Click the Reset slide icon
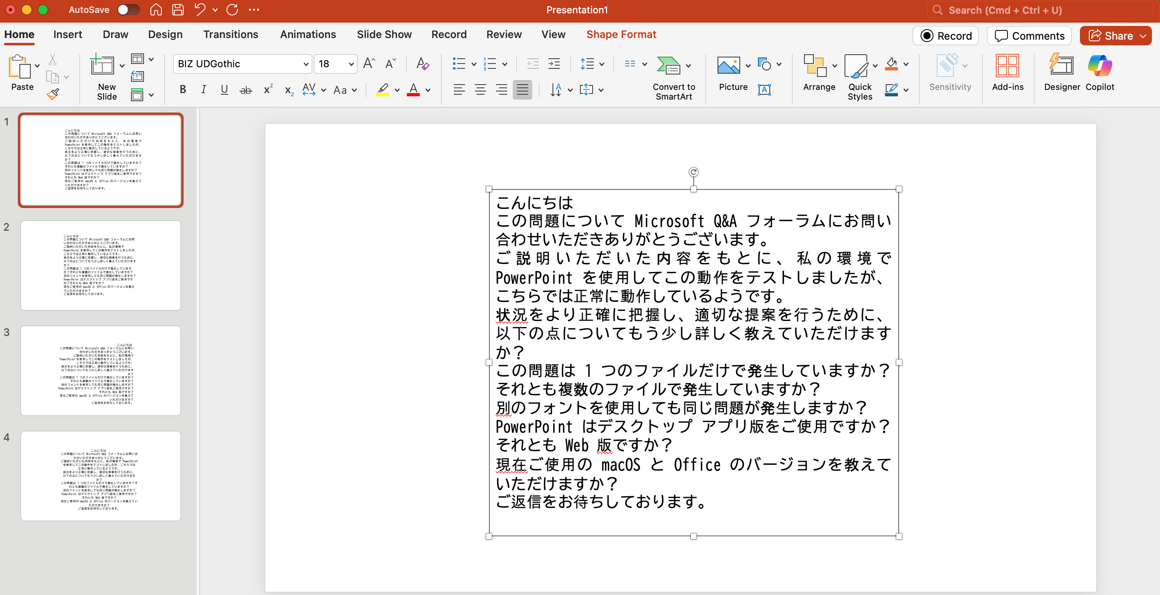Screen dimensions: 1160x595 [x=138, y=76]
